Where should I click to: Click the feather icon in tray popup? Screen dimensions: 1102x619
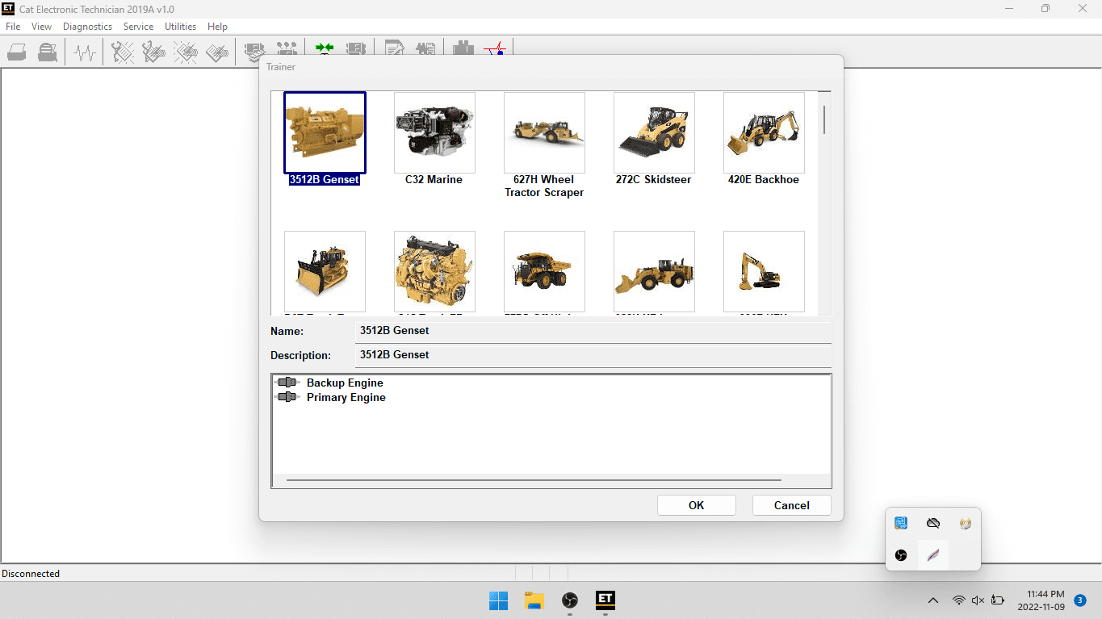pyautogui.click(x=933, y=555)
